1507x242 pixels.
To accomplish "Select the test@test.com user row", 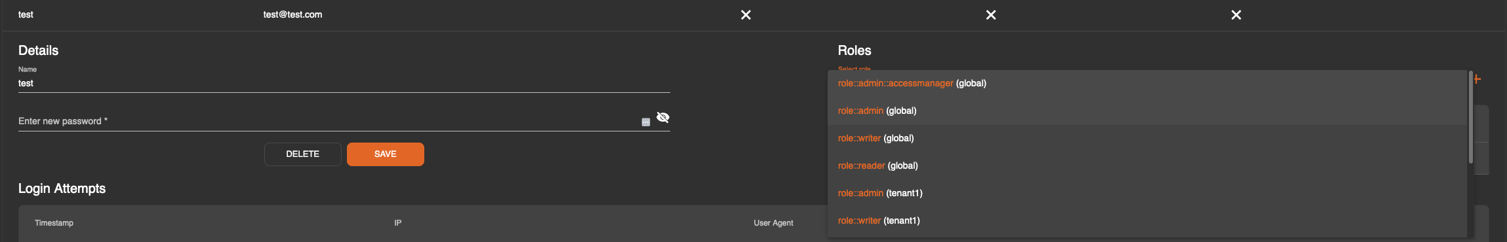I will click(x=753, y=15).
